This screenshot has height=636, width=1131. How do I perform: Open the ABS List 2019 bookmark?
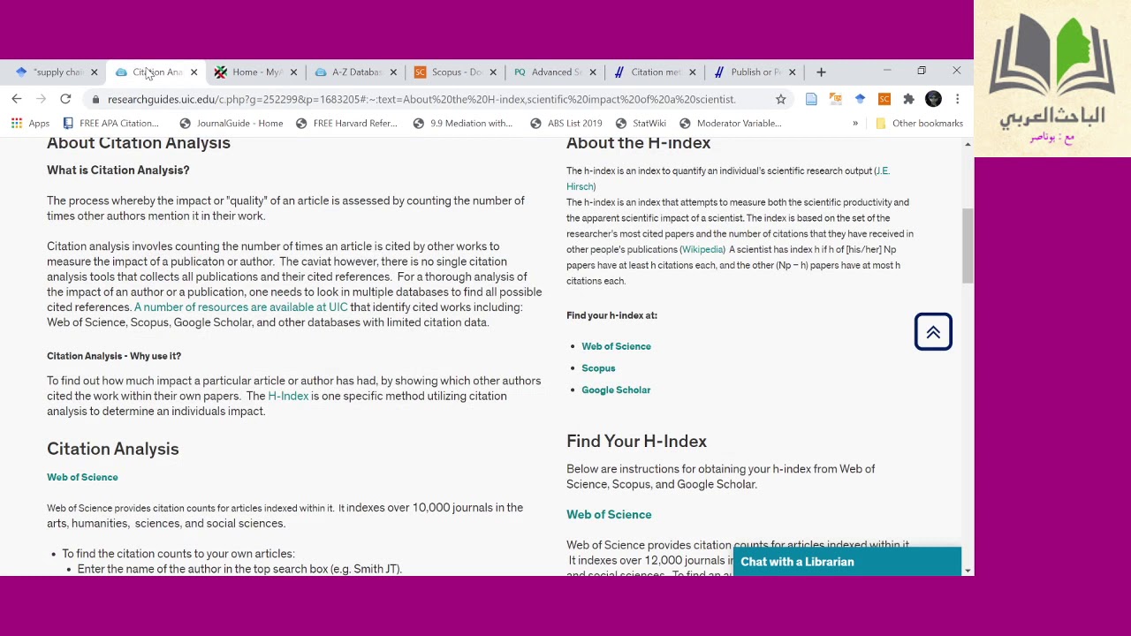click(x=565, y=123)
